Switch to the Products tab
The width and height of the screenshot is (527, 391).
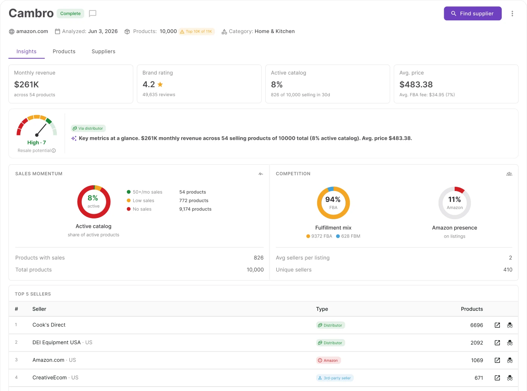pos(64,52)
